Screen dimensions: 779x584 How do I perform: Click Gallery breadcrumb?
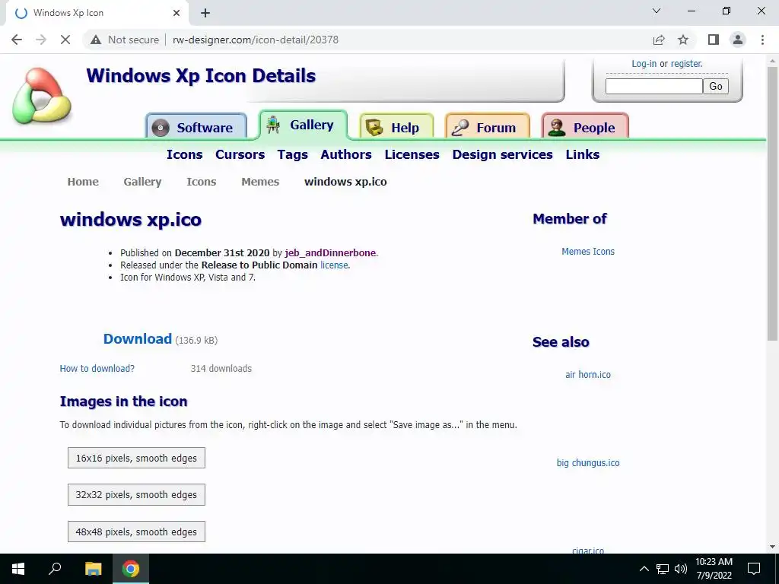[142, 182]
